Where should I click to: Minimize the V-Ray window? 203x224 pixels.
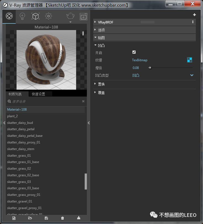pyautogui.click(x=170, y=4)
